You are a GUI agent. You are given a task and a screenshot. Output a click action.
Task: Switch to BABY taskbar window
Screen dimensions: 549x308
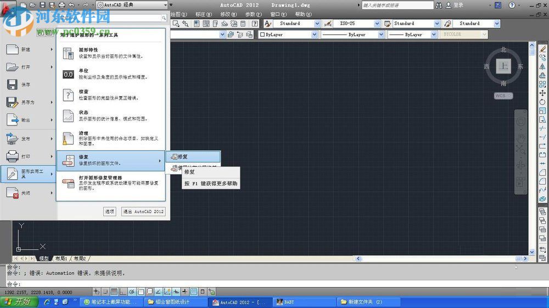coord(303,302)
